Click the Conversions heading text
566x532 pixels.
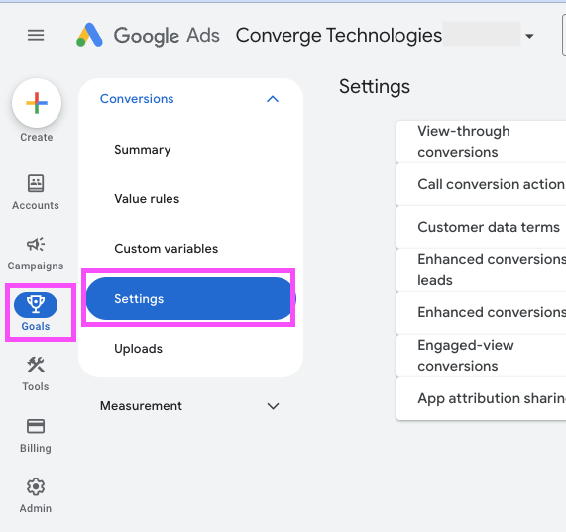coord(137,99)
